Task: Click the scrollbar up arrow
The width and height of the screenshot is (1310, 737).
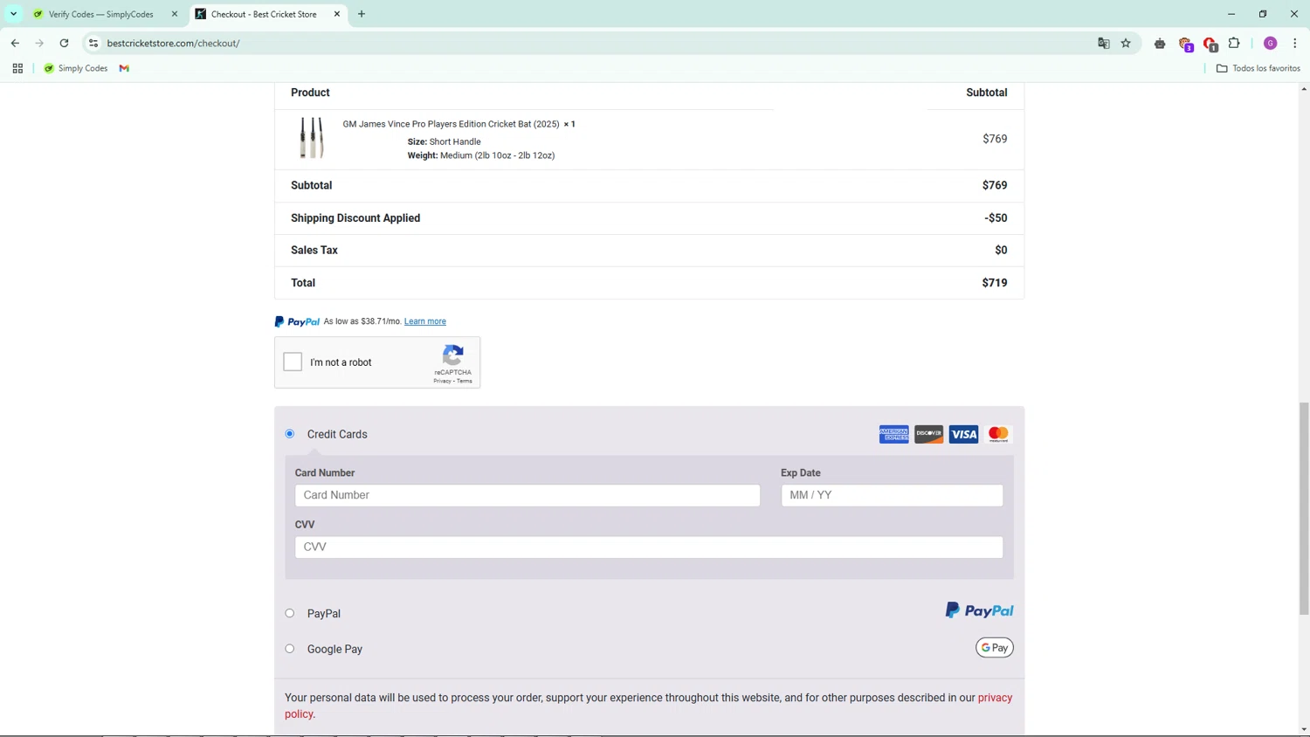Action: pos(1303,89)
